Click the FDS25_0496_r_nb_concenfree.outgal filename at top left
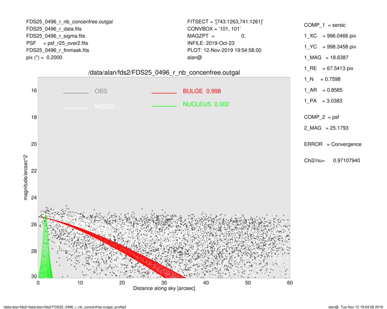 (x=70, y=22)
